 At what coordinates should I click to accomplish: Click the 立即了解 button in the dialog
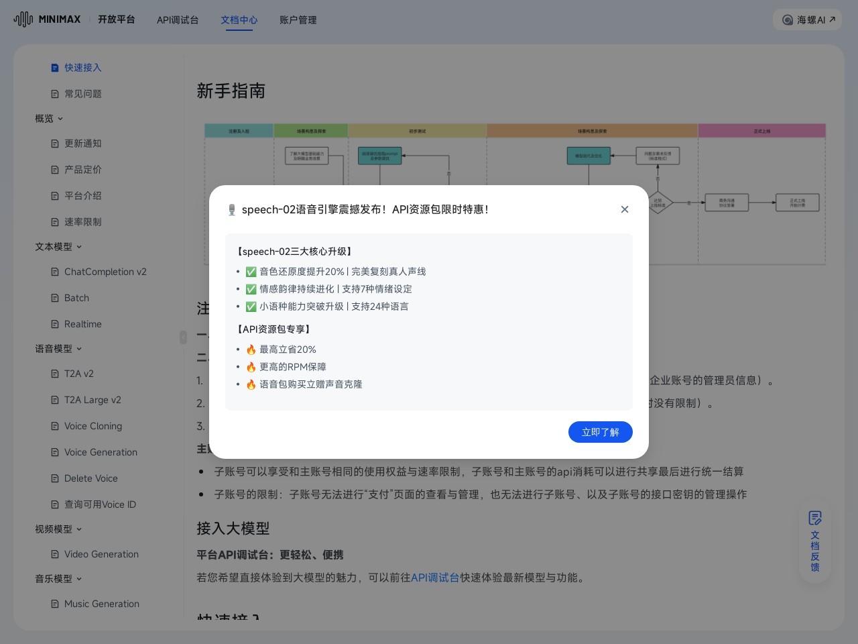point(600,432)
